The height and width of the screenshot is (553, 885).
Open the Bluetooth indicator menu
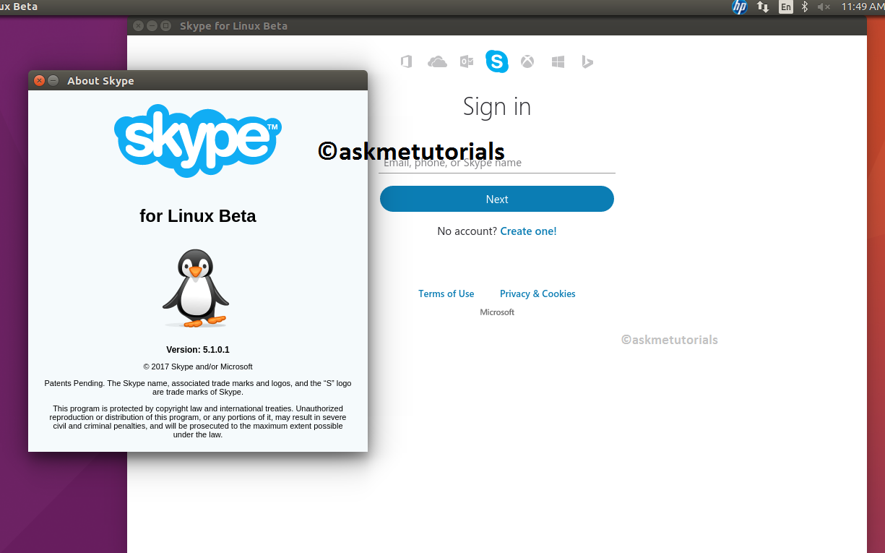coord(805,7)
